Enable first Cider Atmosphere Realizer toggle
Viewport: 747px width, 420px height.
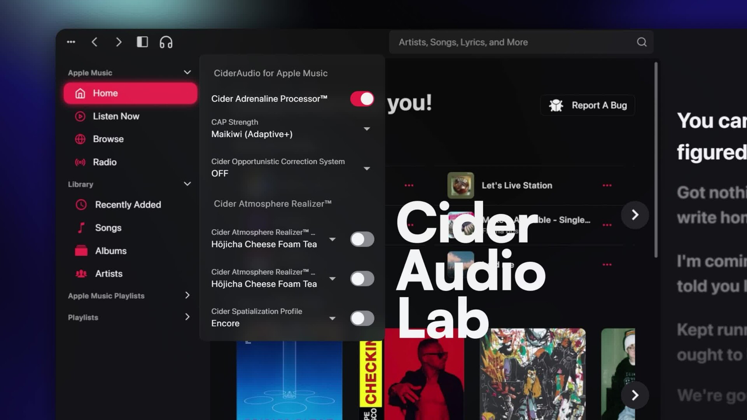tap(362, 239)
